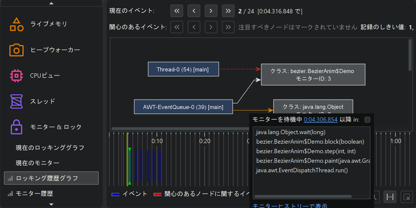Switch to モニター履歴 view
The height and width of the screenshot is (208, 416).
pos(34,194)
